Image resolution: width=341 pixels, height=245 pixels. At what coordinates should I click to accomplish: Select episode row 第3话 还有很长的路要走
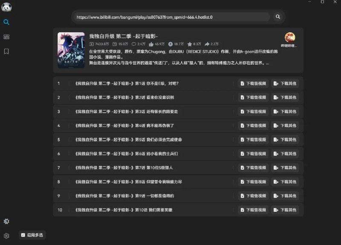click(178, 111)
